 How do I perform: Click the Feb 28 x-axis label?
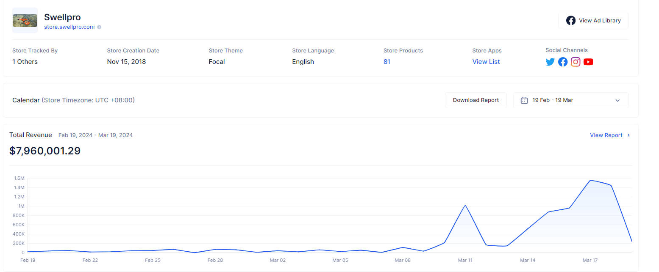215,260
